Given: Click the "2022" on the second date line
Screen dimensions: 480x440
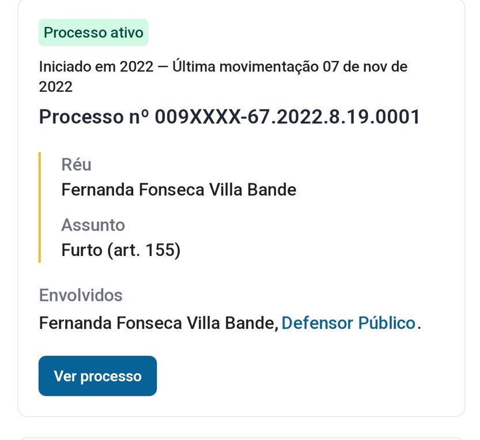Looking at the screenshot, I should coord(56,87).
